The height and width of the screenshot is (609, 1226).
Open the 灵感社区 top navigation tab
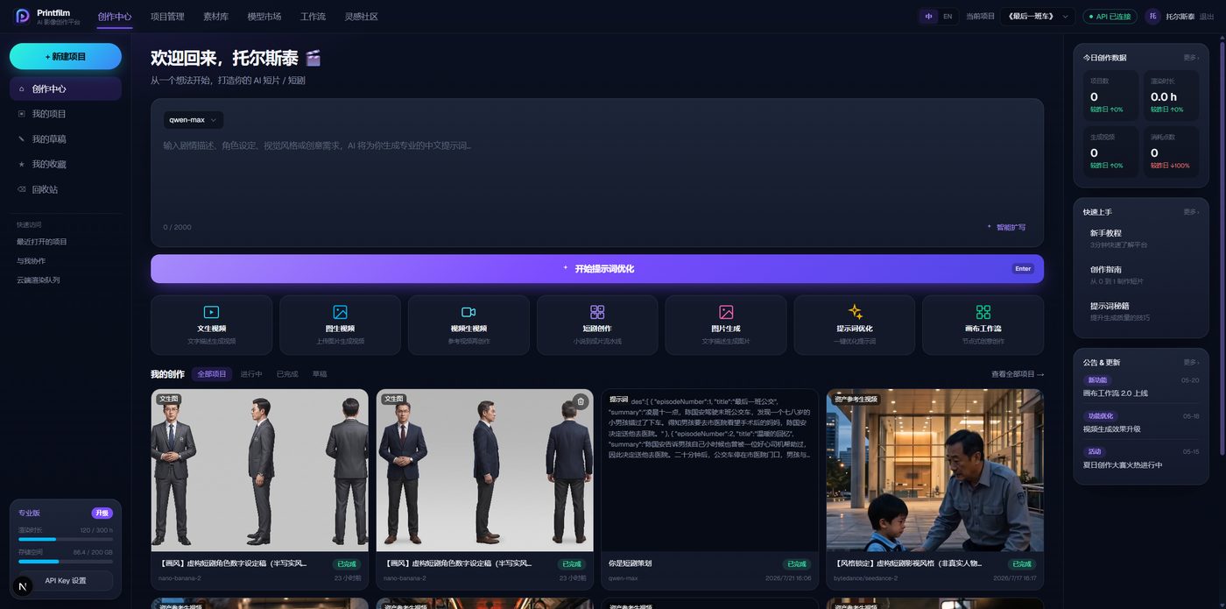tap(362, 16)
